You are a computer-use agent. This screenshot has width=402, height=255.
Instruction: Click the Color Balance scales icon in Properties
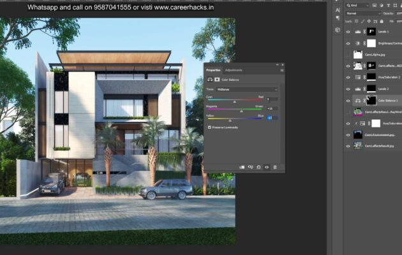pos(209,80)
